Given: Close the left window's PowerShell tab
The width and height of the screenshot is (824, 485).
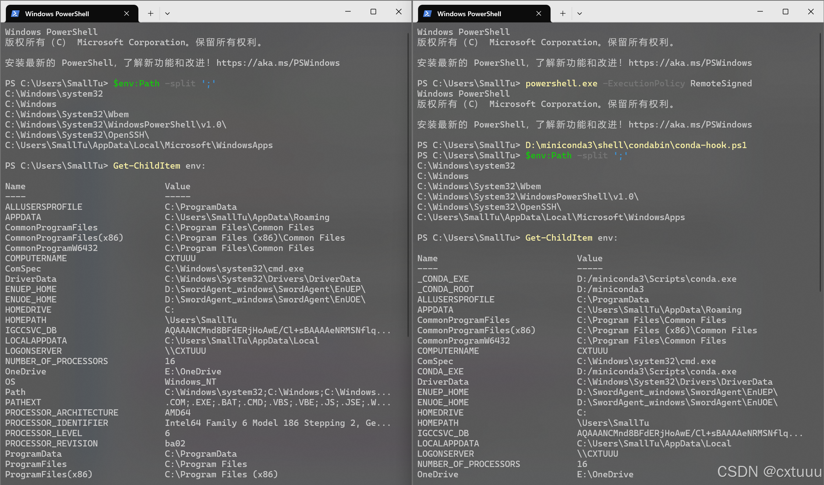Looking at the screenshot, I should click(127, 14).
